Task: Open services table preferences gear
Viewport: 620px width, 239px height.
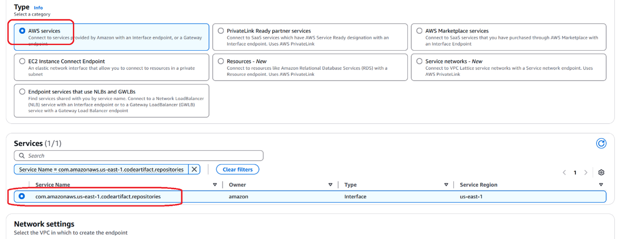Action: [601, 172]
